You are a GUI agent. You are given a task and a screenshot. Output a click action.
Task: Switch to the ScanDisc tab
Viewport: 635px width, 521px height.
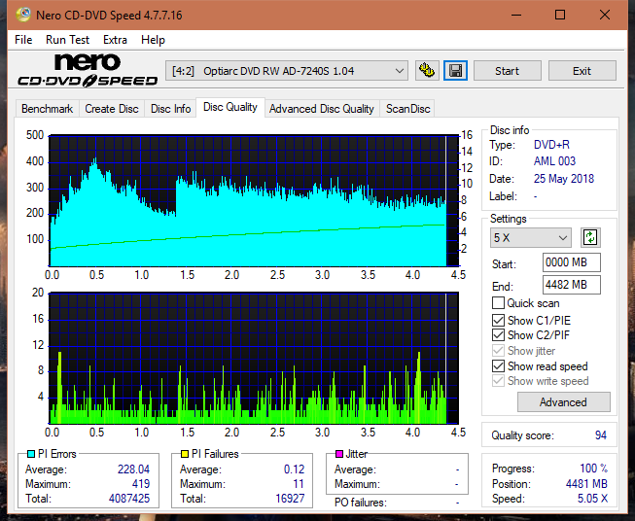pos(407,109)
